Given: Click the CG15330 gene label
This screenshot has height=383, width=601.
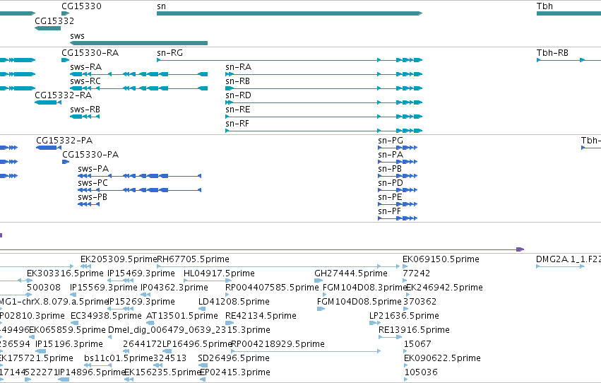Looking at the screenshot, I should pyautogui.click(x=82, y=6).
